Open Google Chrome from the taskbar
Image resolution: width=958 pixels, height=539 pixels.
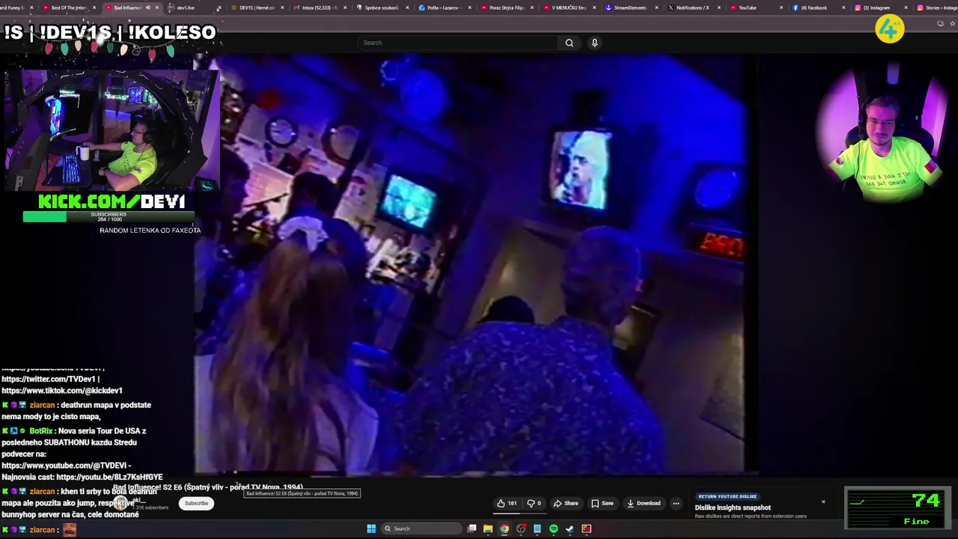(504, 529)
